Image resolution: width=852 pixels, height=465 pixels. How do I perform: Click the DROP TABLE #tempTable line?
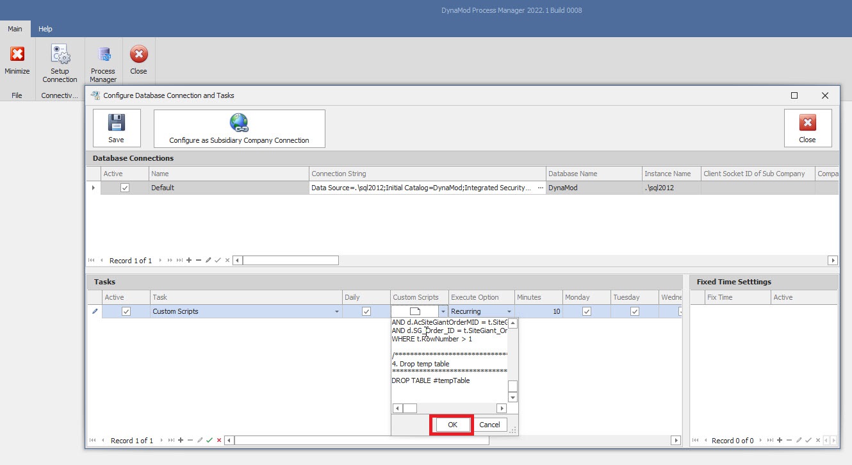tap(430, 380)
